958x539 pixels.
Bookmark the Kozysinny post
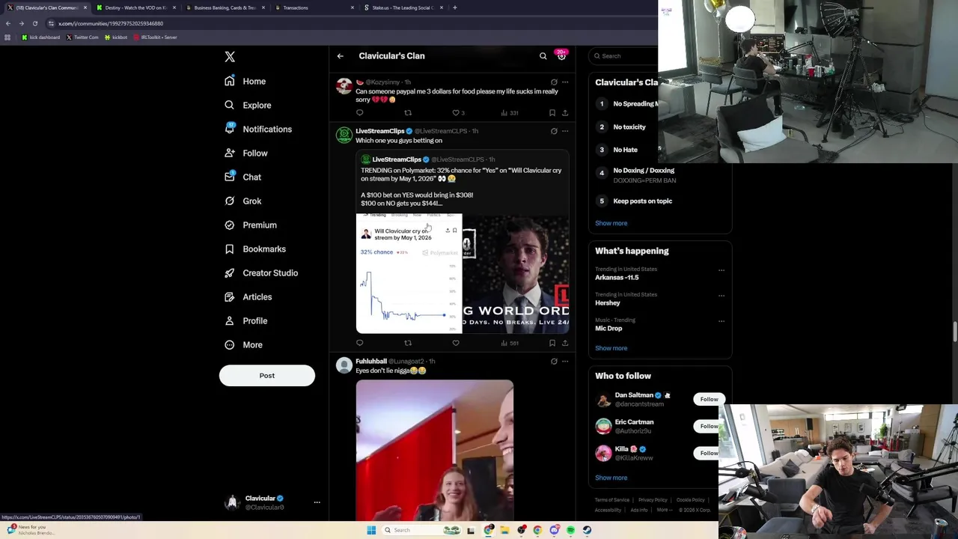tap(552, 113)
